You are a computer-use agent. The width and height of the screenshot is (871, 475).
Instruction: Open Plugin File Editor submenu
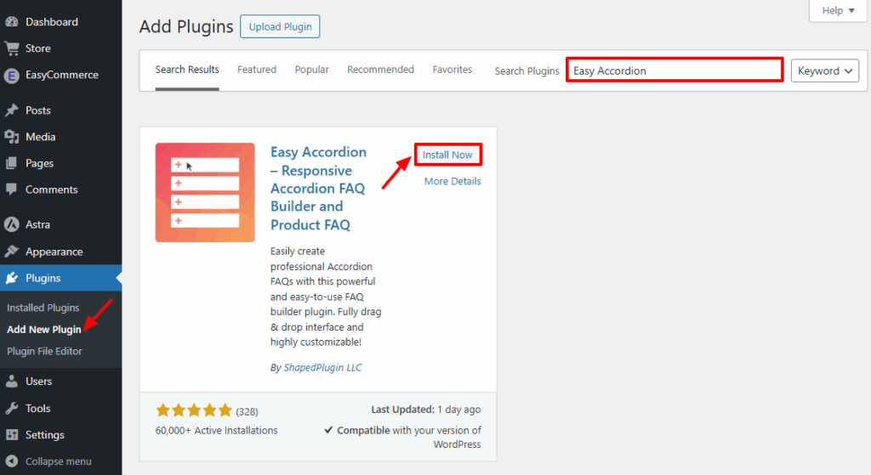point(44,351)
